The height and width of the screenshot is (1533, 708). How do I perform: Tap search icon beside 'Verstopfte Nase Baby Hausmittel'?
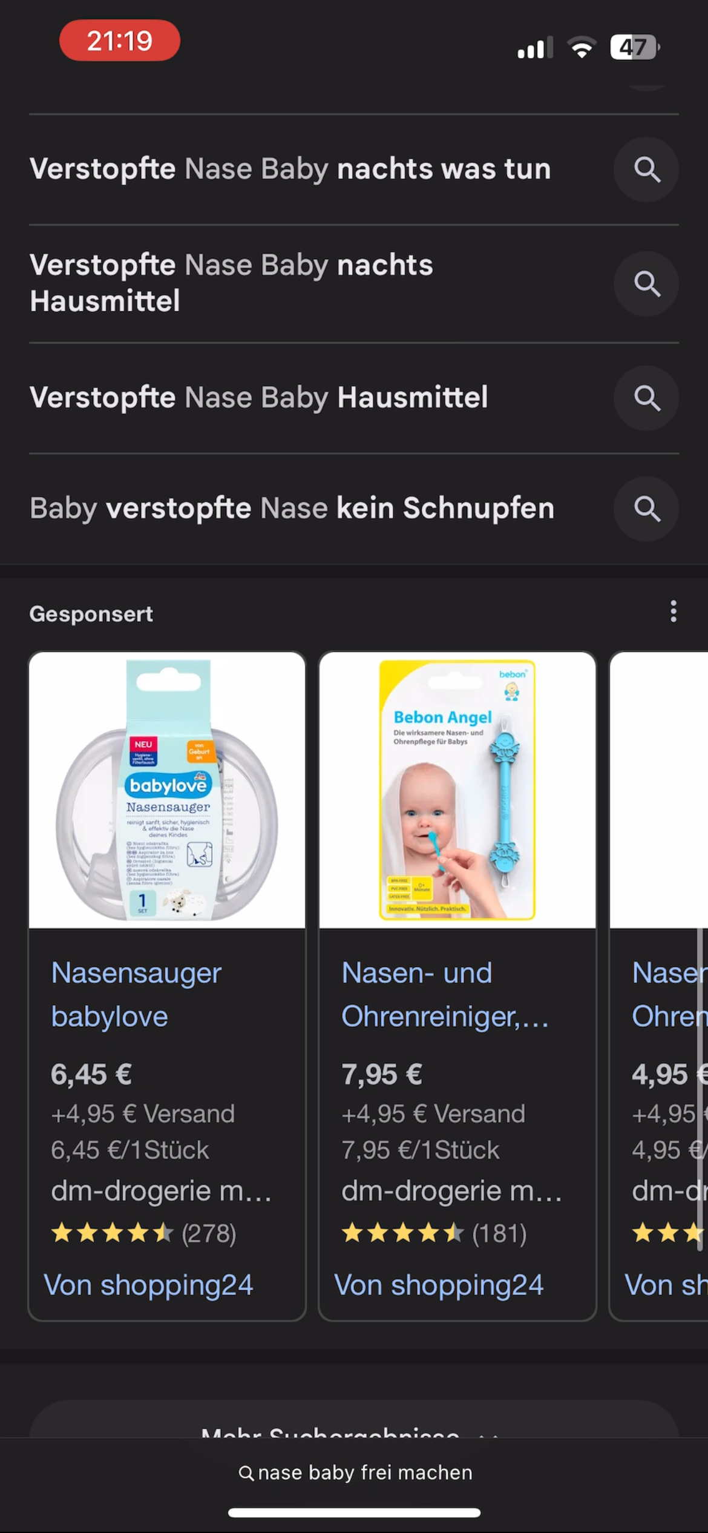pos(646,398)
